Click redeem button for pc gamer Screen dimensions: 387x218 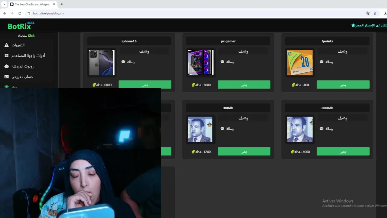tap(244, 84)
